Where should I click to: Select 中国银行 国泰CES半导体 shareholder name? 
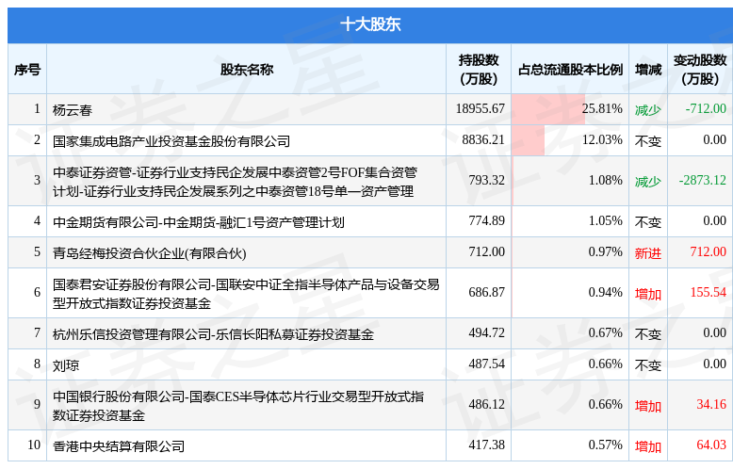238,406
